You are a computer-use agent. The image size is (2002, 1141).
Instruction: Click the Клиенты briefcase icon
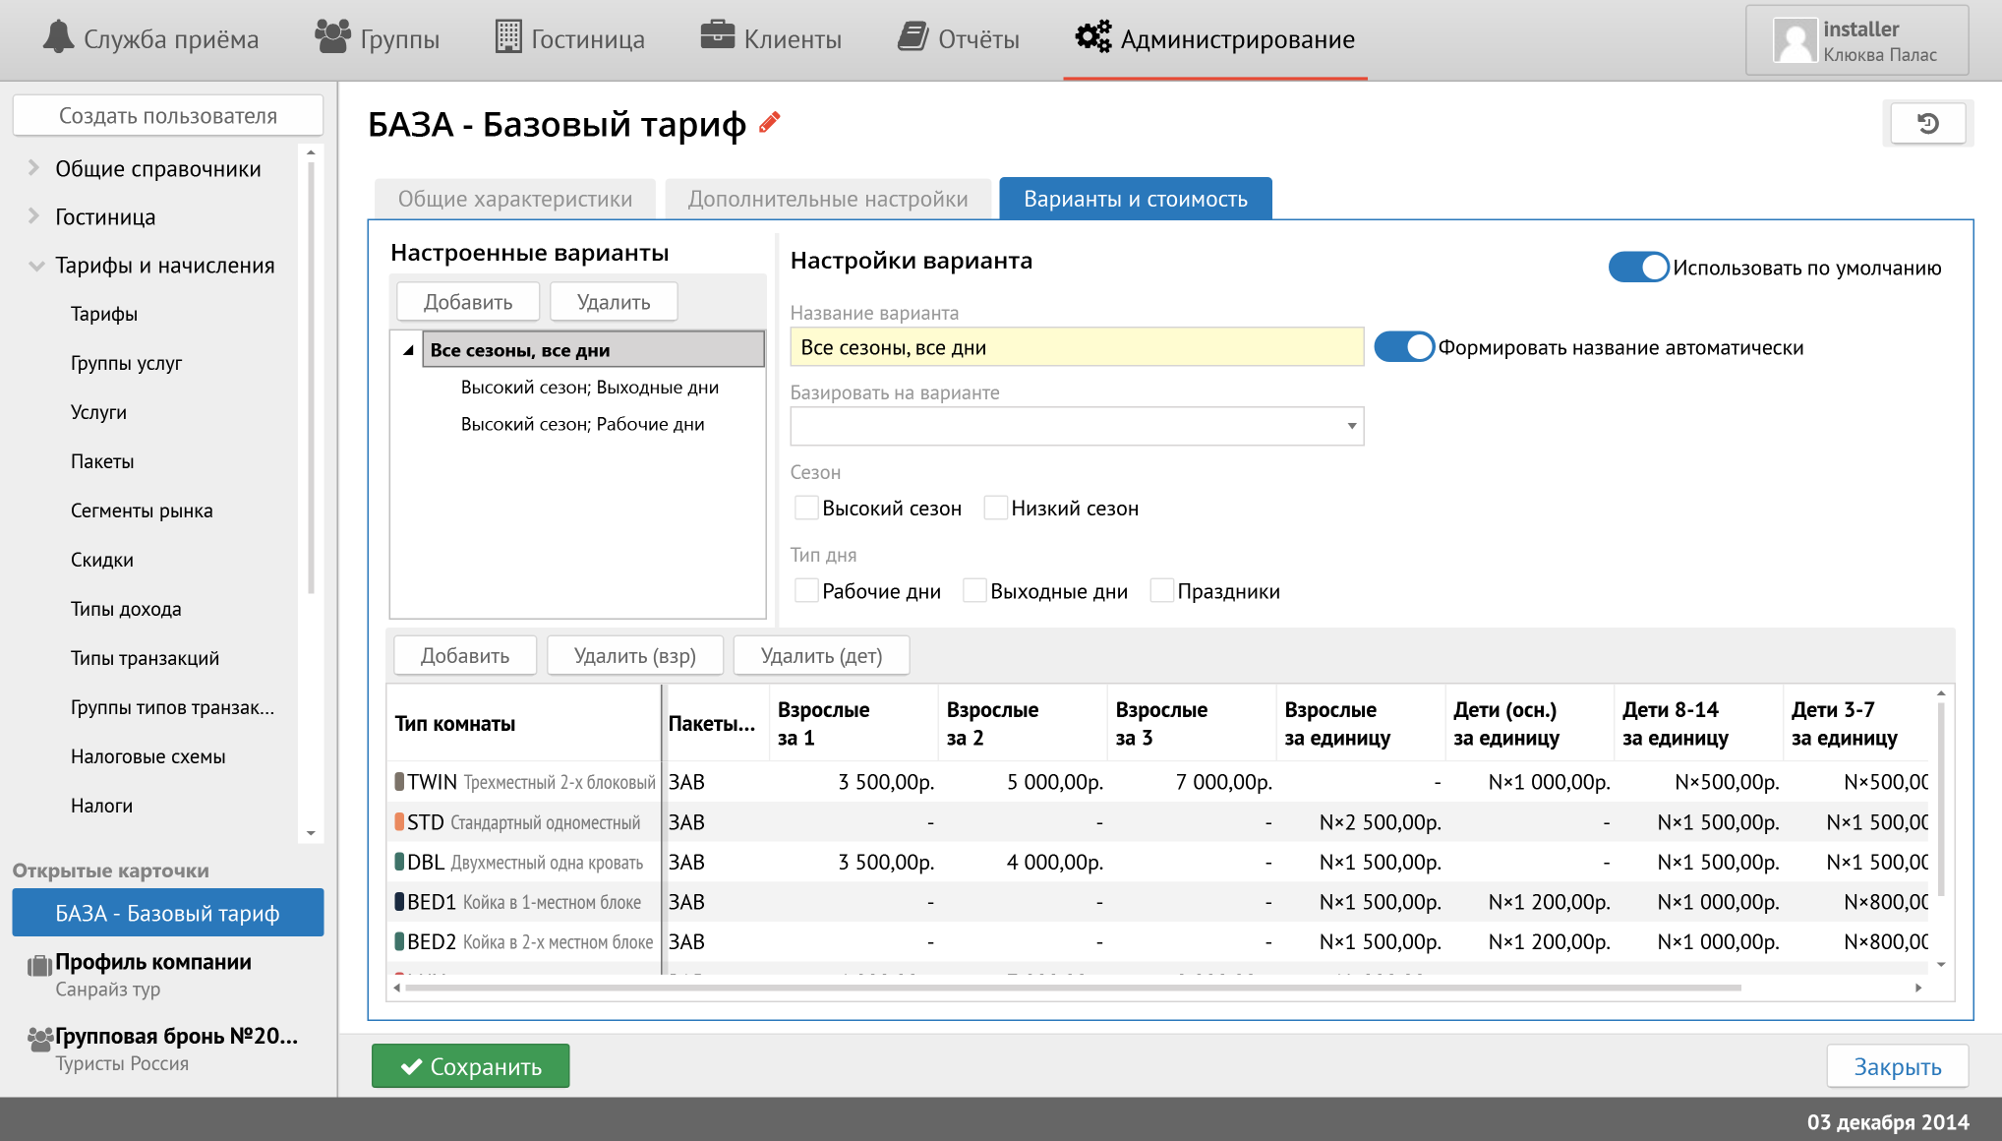[x=717, y=35]
